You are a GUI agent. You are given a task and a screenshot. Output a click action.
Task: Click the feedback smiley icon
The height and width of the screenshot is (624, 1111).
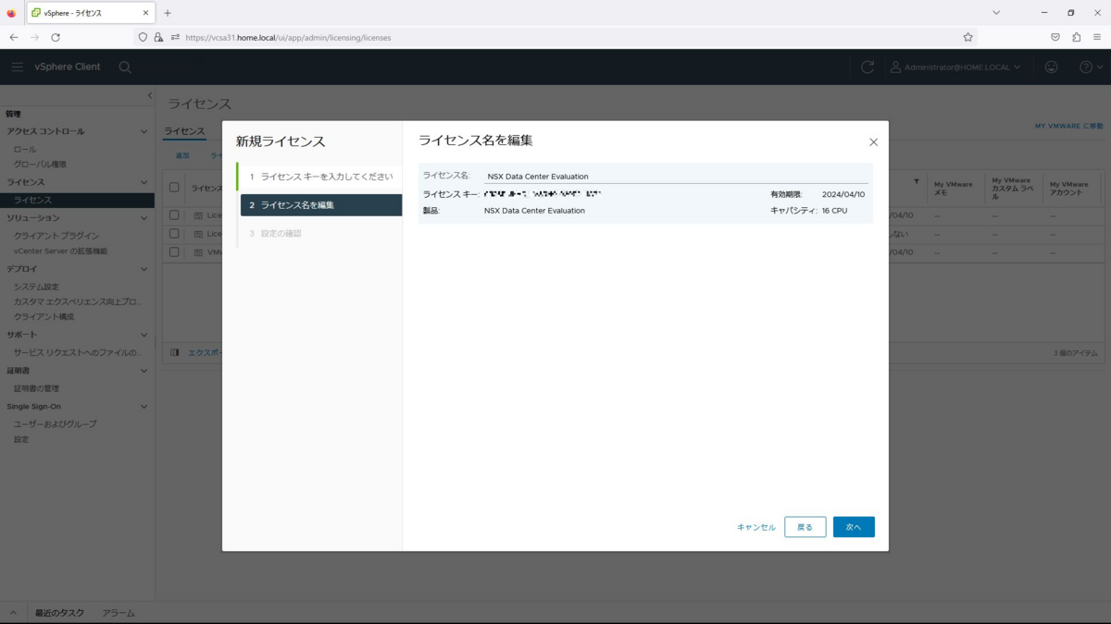[1052, 67]
